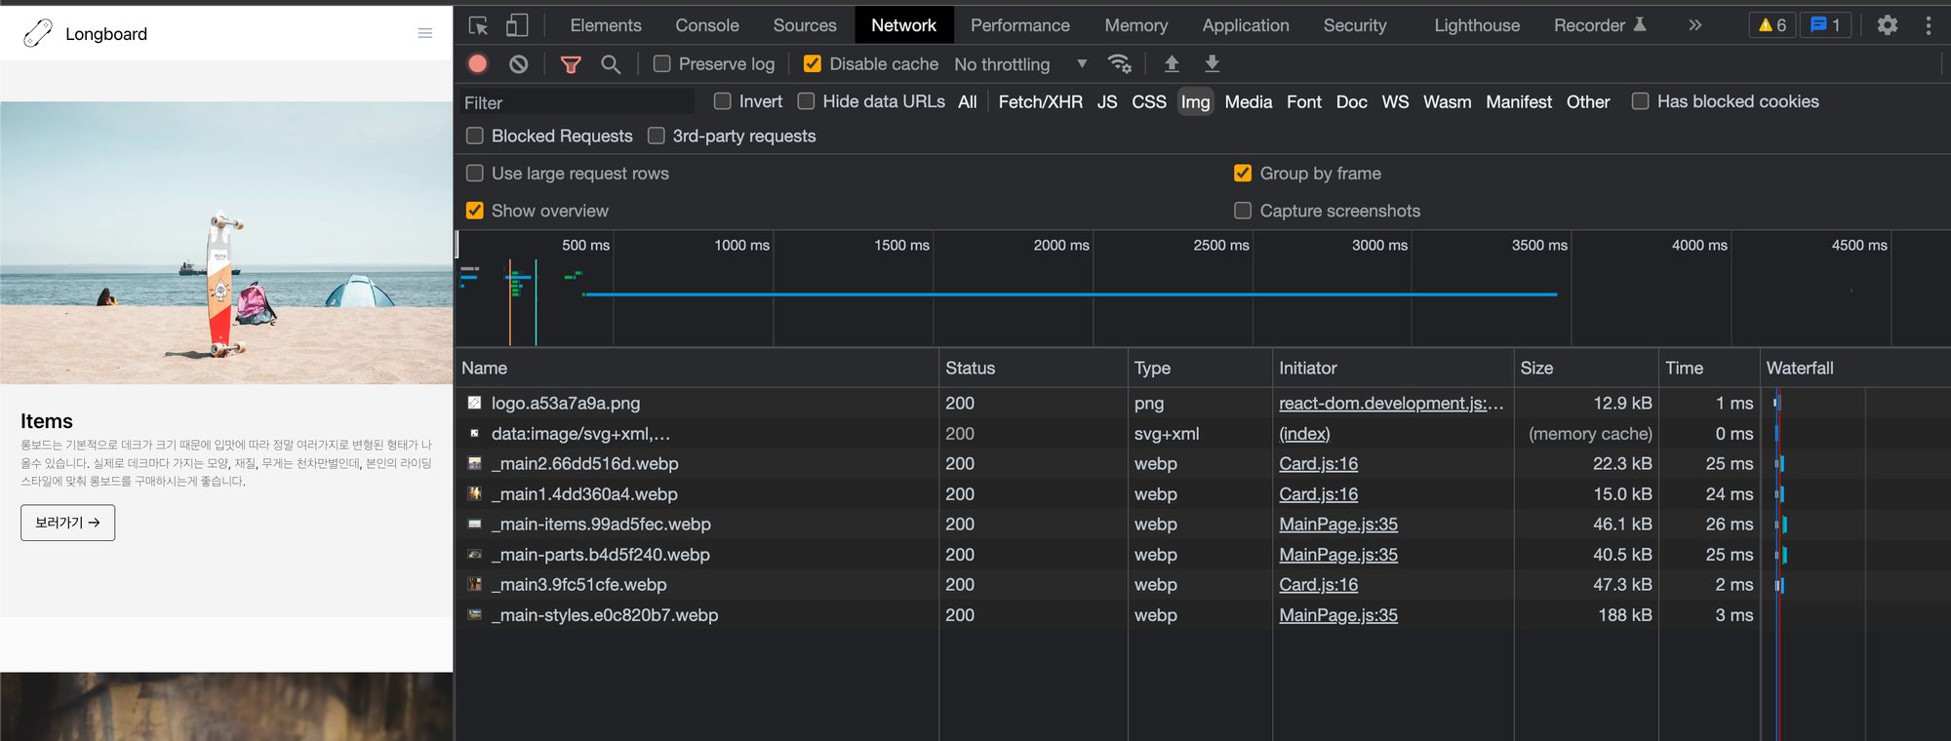Select the _main-parts.b4d5f240.webp request
The height and width of the screenshot is (741, 1951).
coord(601,554)
